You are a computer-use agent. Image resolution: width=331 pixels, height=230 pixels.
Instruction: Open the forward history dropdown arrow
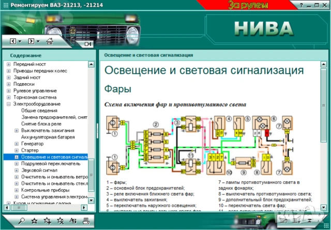point(38,41)
